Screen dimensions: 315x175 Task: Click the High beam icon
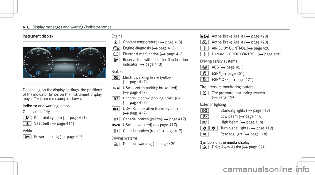[x=204, y=122]
